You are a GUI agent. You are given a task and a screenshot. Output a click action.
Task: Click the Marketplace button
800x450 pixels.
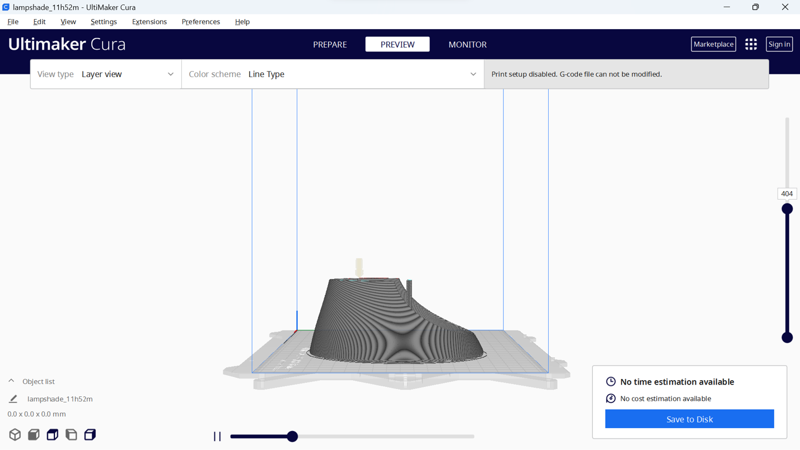click(x=713, y=44)
